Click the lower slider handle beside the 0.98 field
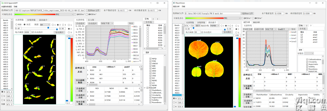327x111 pixels. coord(57,29)
